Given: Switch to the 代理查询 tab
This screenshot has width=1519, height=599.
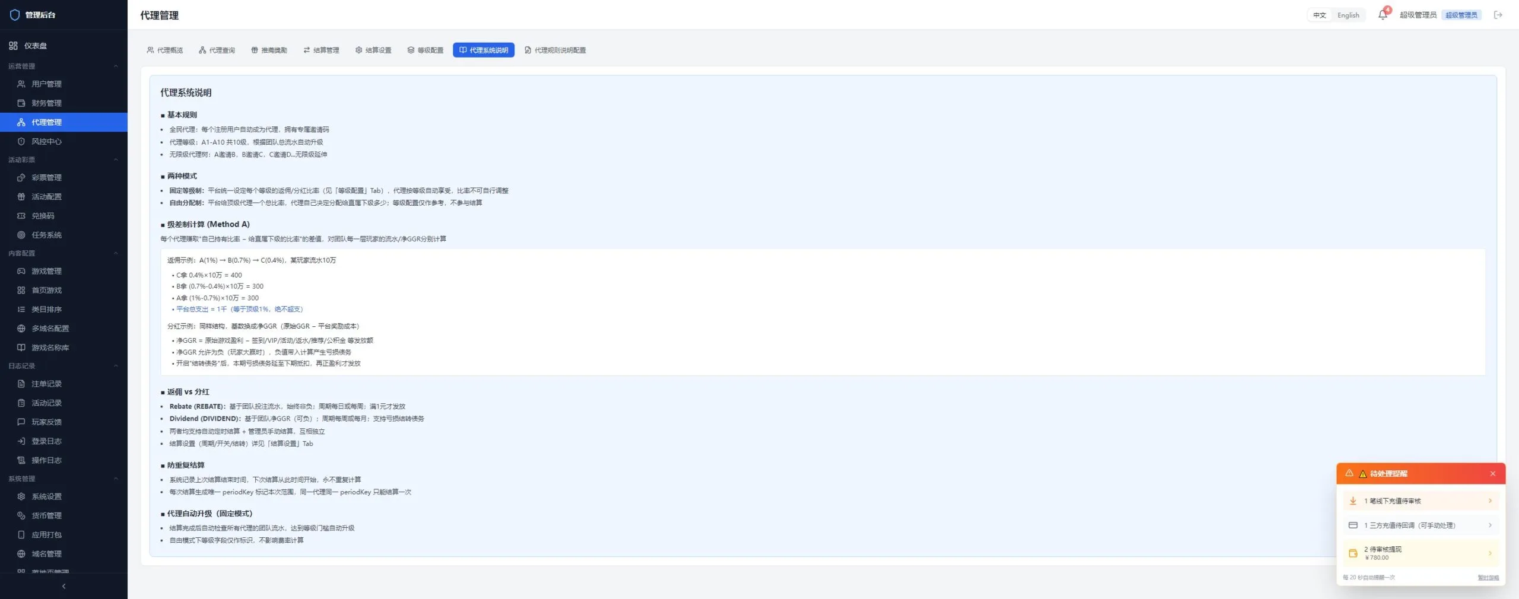Looking at the screenshot, I should point(217,50).
